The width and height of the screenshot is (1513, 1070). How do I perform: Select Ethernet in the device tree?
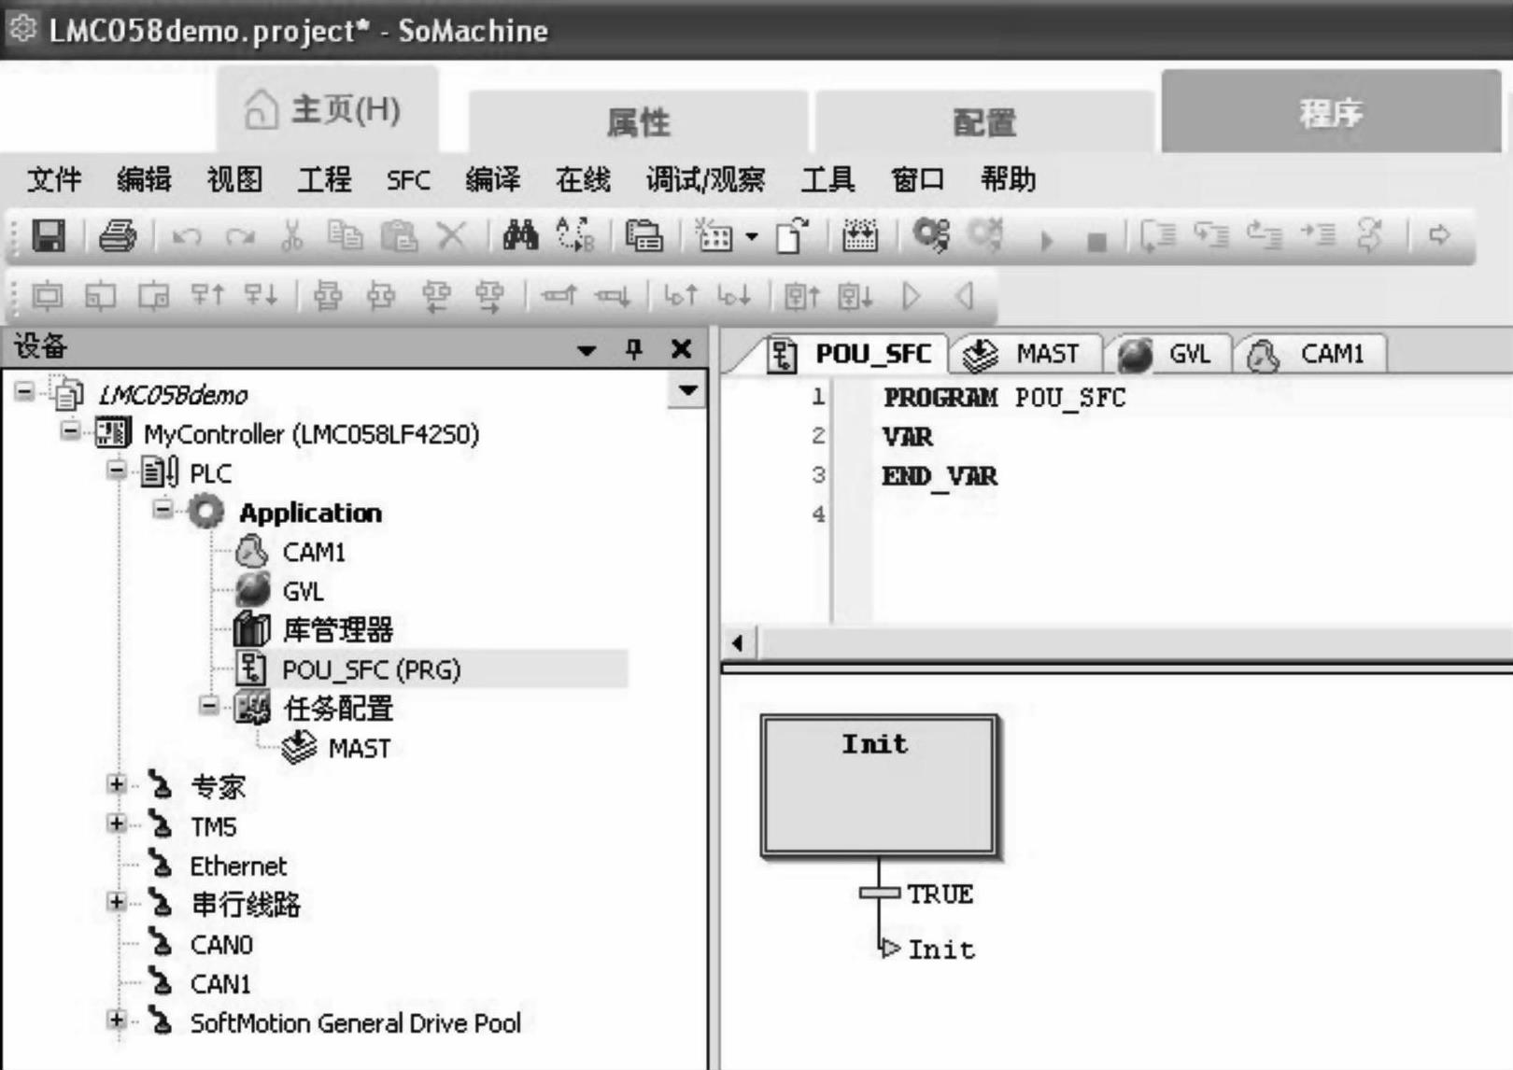pyautogui.click(x=238, y=866)
